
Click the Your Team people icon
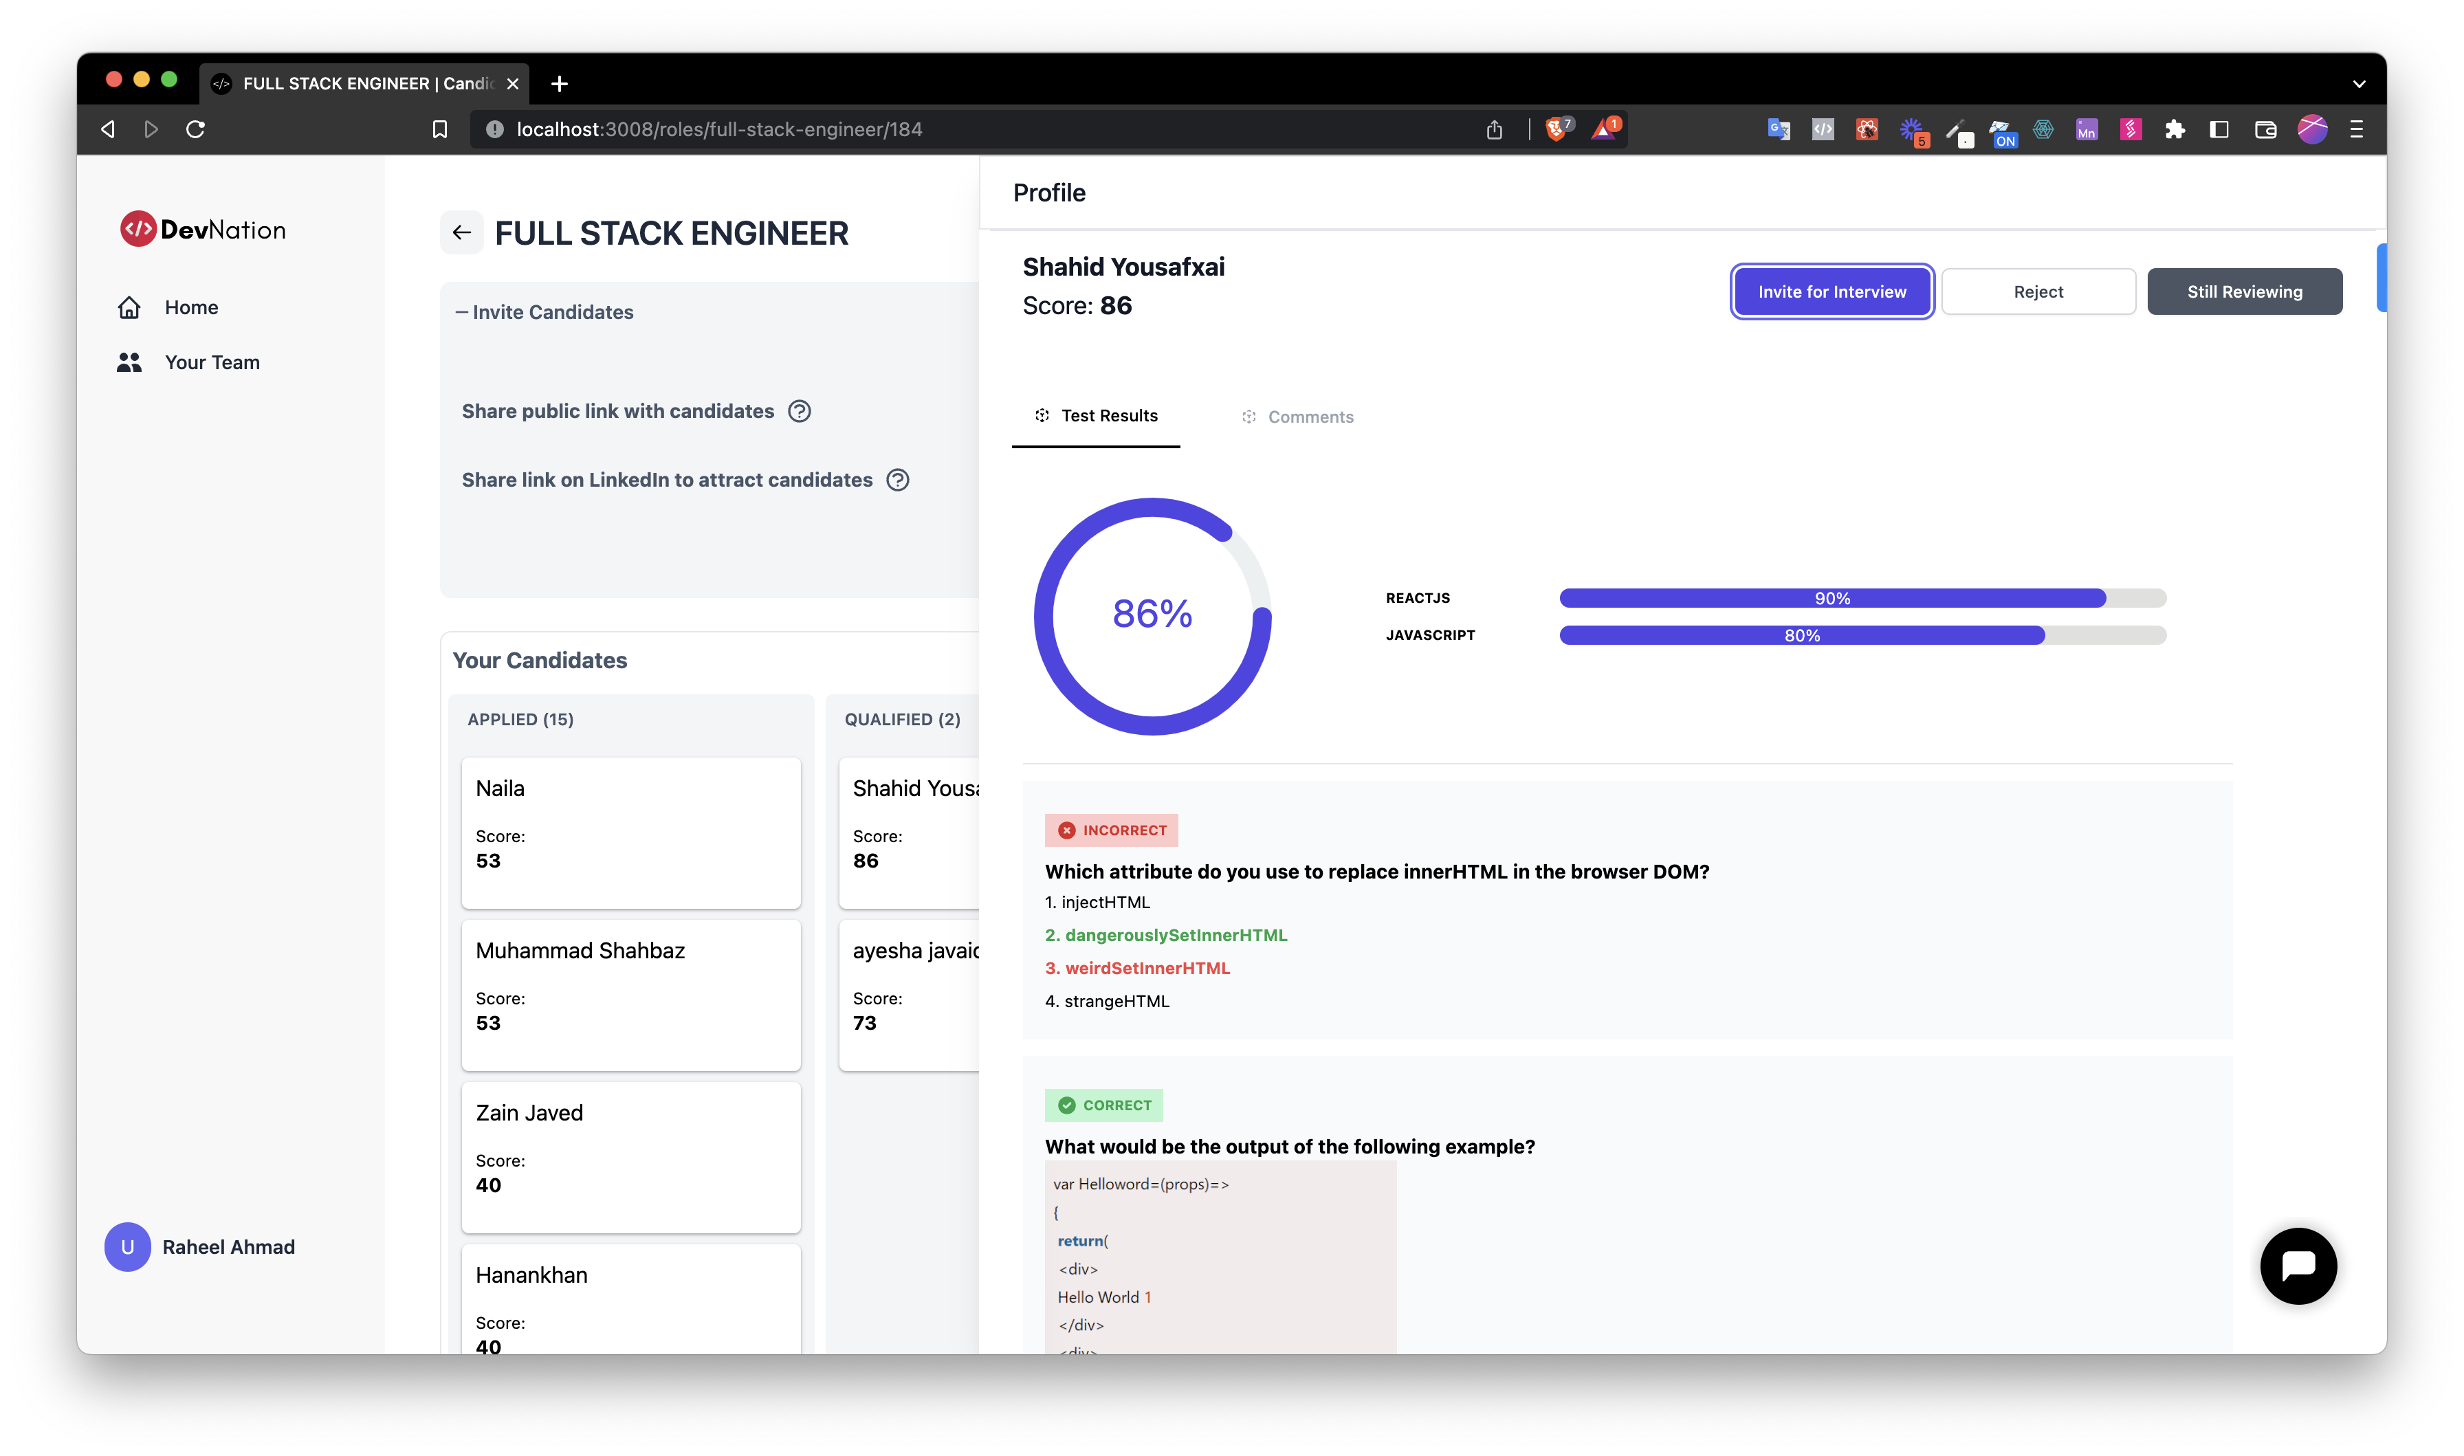click(129, 362)
